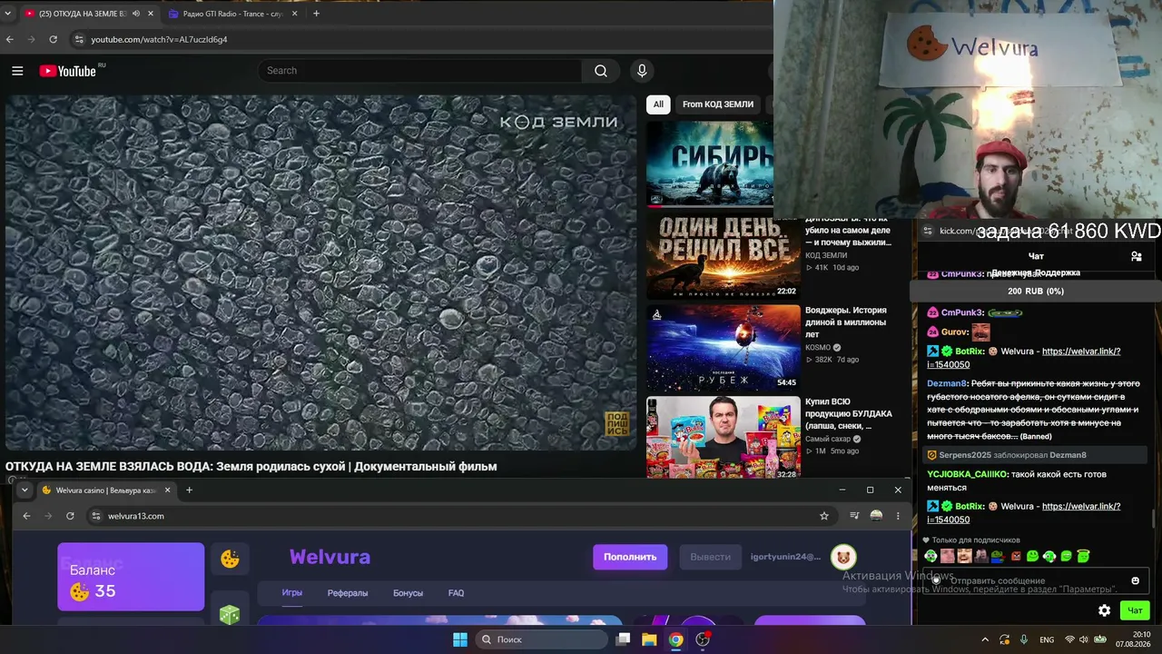The image size is (1162, 654).
Task: Open the Вояджеры. История длиной video title
Action: point(845,322)
